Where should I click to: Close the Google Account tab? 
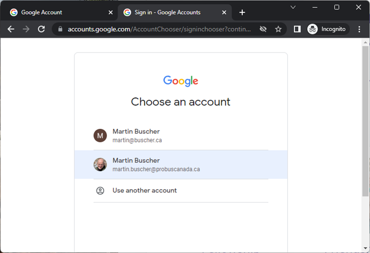pyautogui.click(x=110, y=12)
